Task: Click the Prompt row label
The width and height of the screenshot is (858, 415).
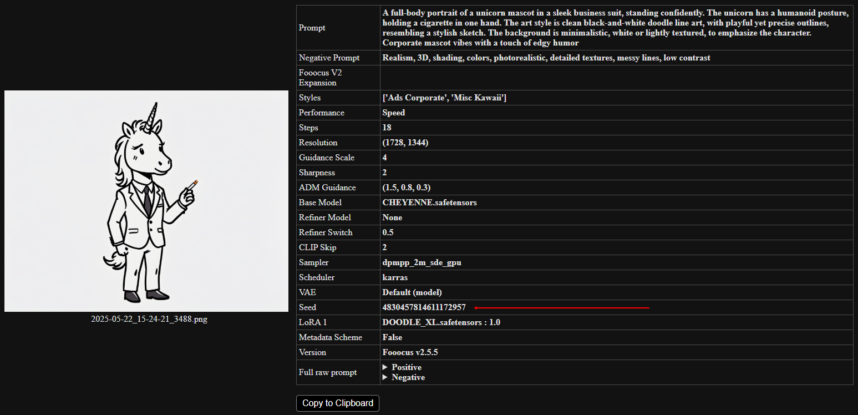Action: point(312,28)
